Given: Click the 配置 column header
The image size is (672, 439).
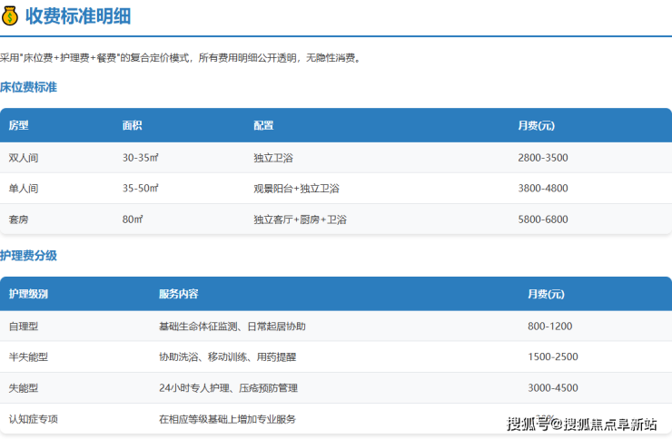Looking at the screenshot, I should point(263,126).
